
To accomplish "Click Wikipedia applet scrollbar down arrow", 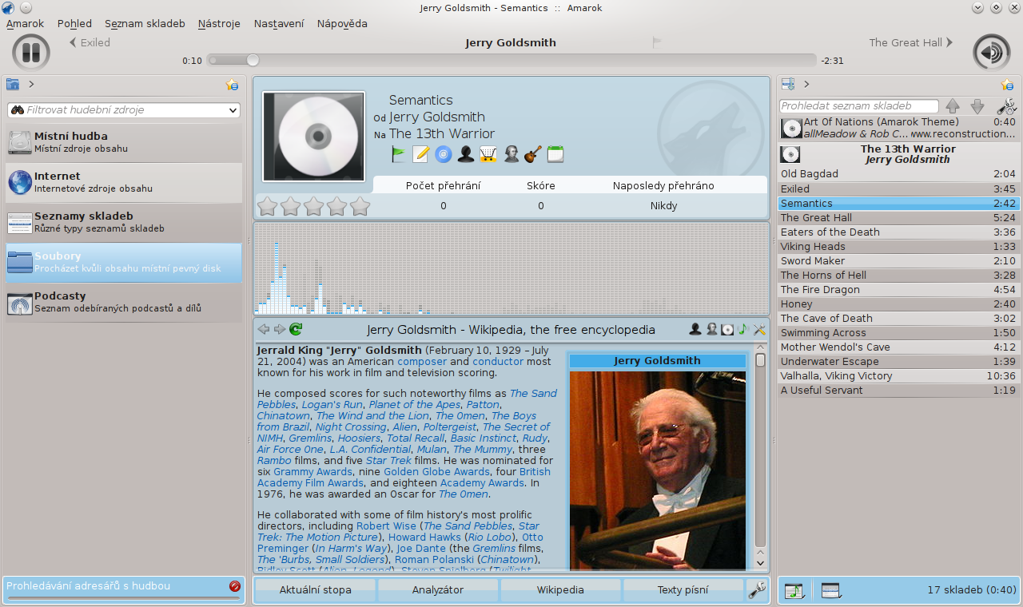I will (x=760, y=563).
